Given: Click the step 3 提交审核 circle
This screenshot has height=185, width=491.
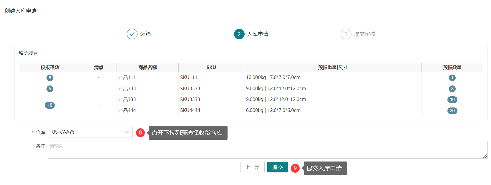Looking at the screenshot, I should tap(346, 34).
